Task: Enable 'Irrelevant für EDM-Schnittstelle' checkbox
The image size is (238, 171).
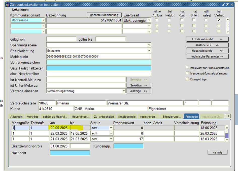Action: point(187,68)
